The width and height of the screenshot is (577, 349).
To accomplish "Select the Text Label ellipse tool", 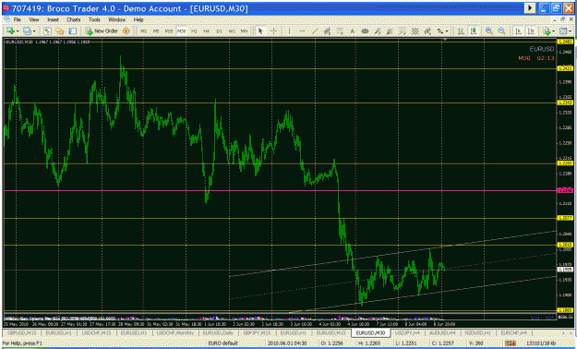I will click(x=365, y=31).
